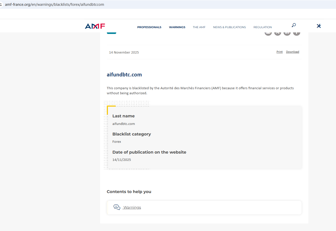Click the blacklist explanation paragraph
The image size is (336, 231).
200,90
